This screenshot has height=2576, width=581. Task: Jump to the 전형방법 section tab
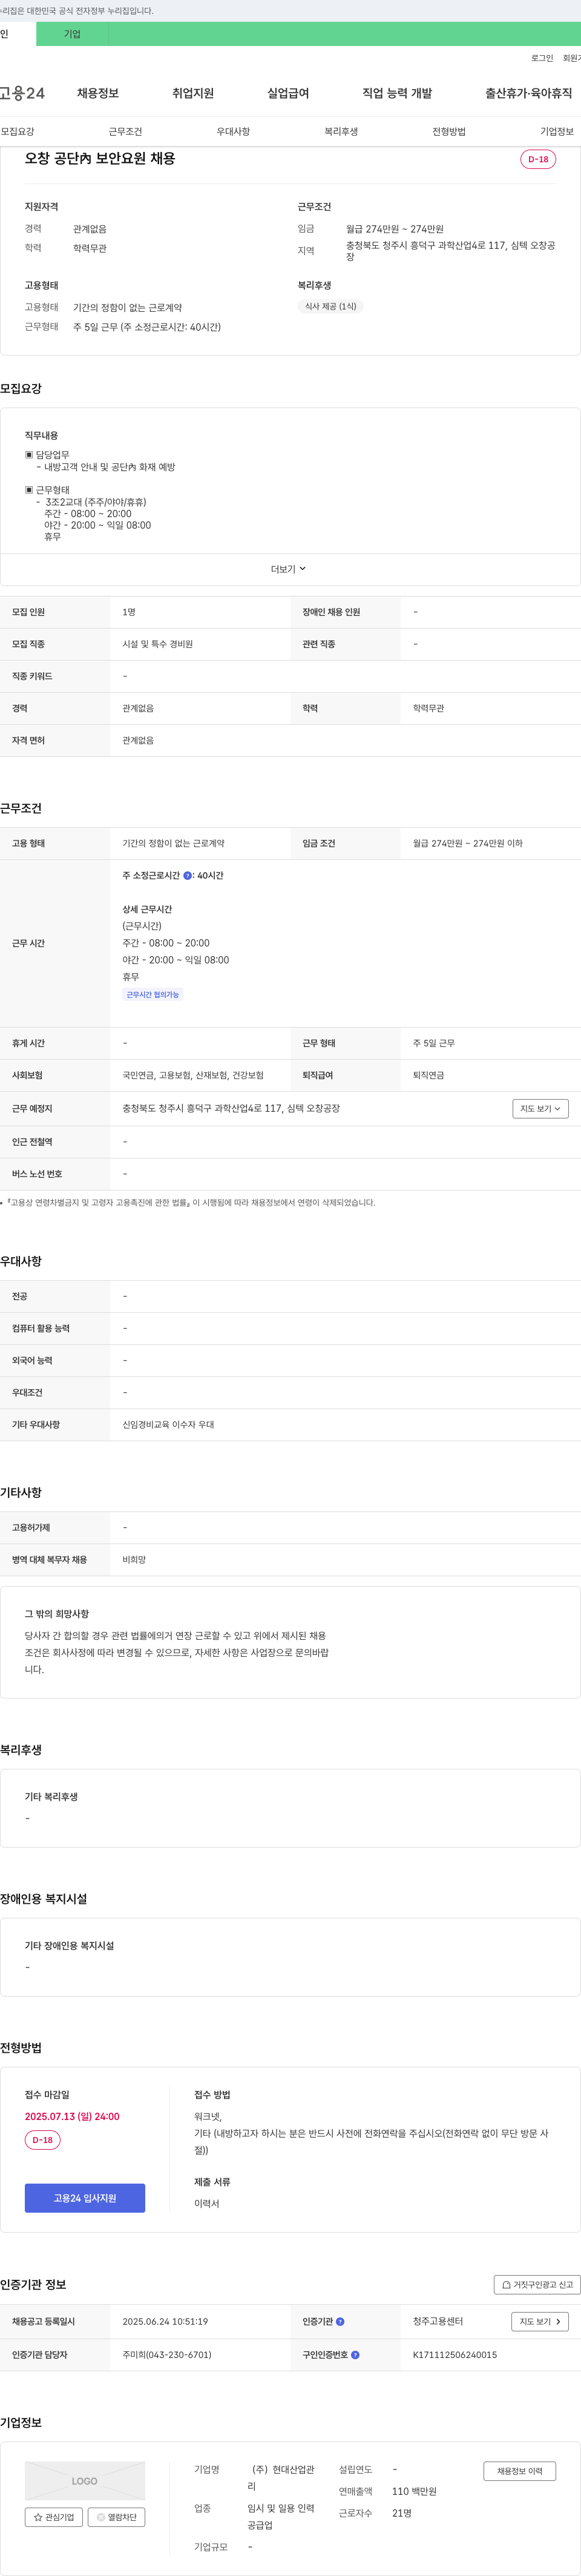[449, 132]
